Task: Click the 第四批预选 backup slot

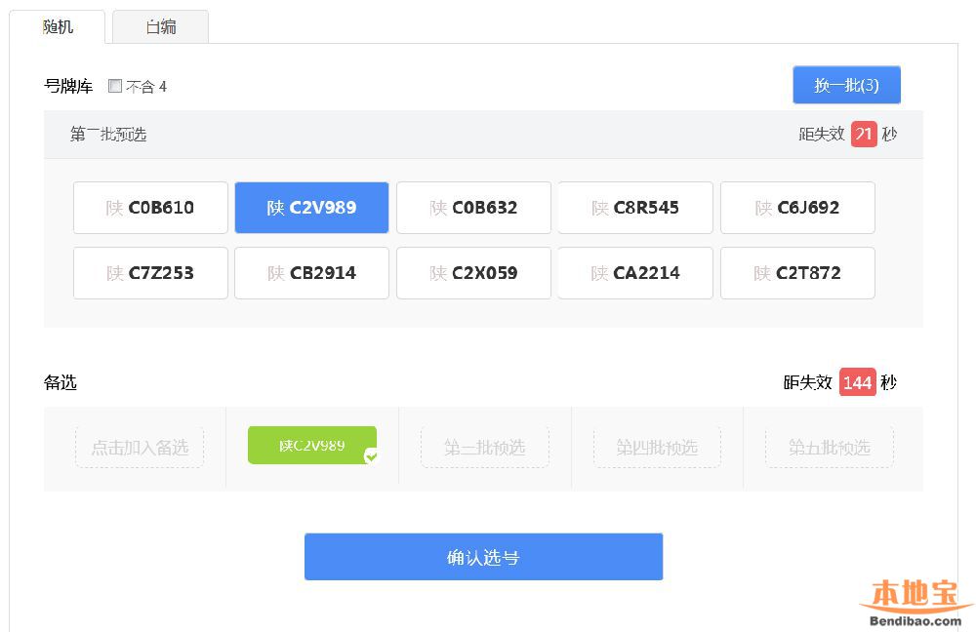Action: 657,448
